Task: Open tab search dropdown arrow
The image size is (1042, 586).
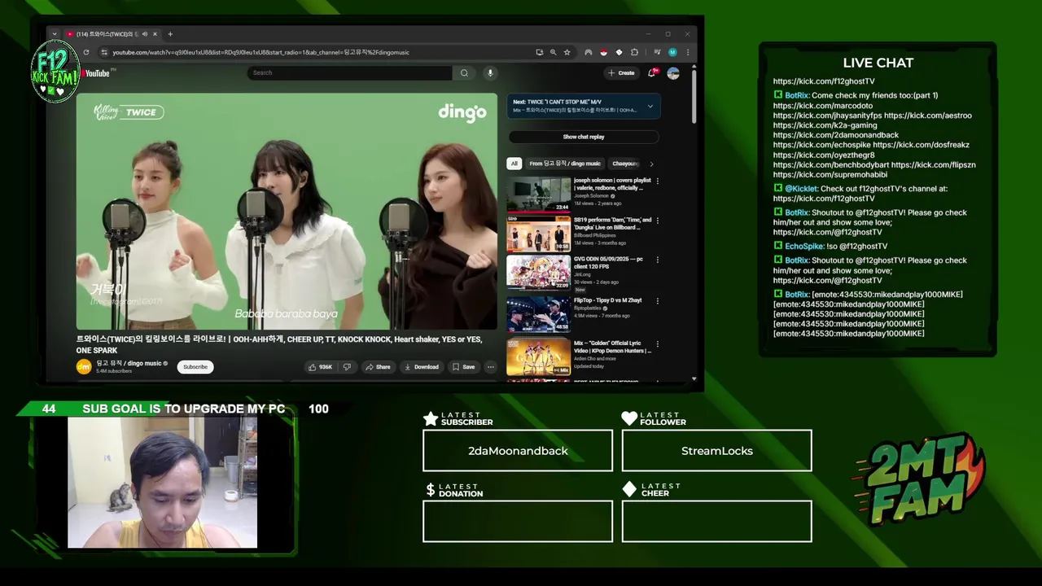Action: tap(55, 34)
